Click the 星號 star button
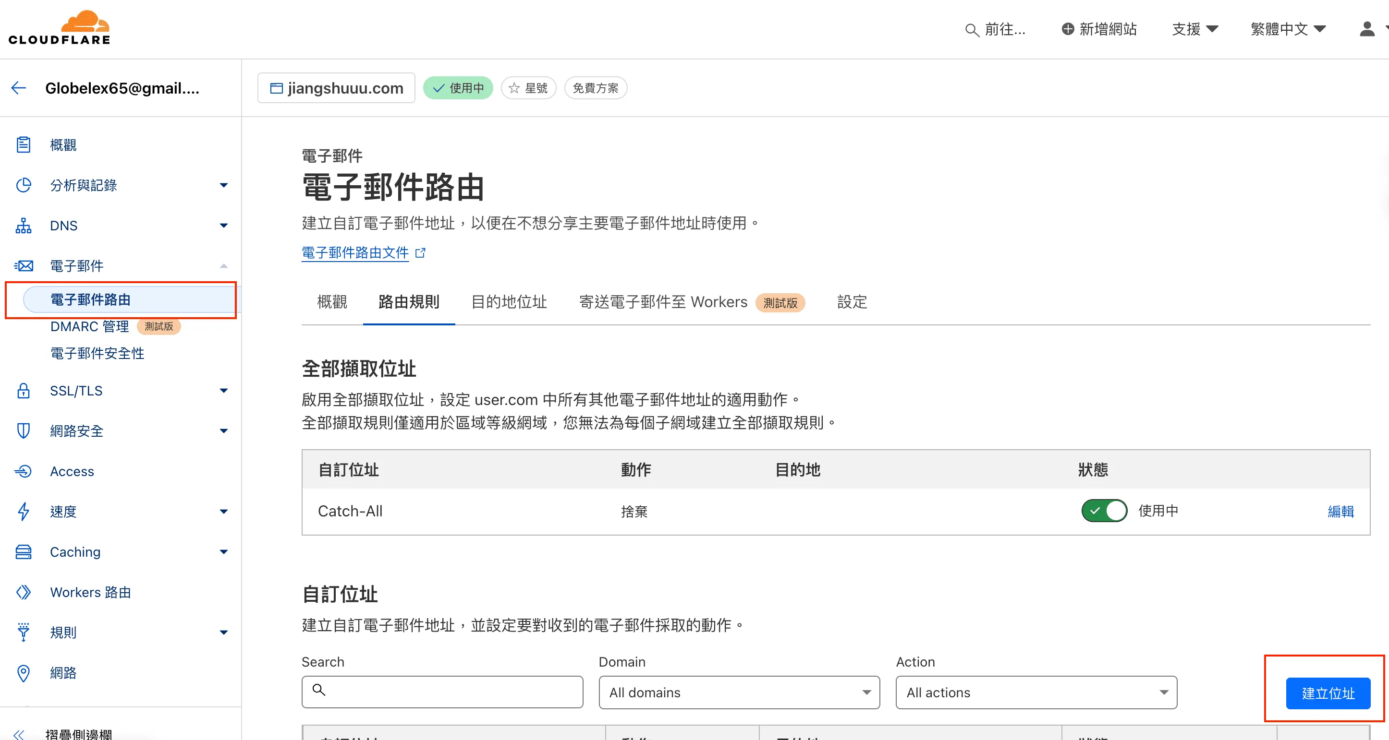This screenshot has height=740, width=1389. [x=528, y=88]
